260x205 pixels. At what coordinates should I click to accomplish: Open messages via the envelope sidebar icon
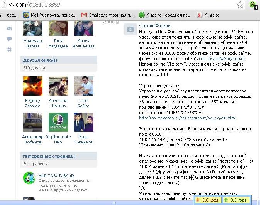pos(10,29)
